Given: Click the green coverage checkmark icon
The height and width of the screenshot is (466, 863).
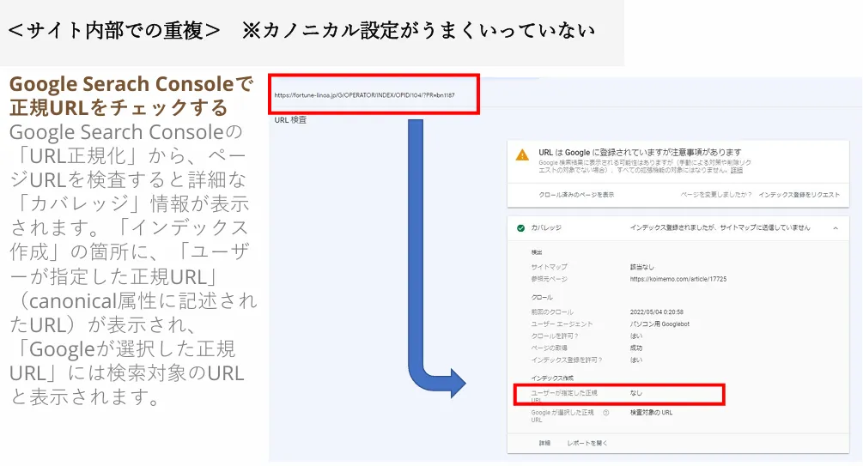Looking at the screenshot, I should click(520, 227).
